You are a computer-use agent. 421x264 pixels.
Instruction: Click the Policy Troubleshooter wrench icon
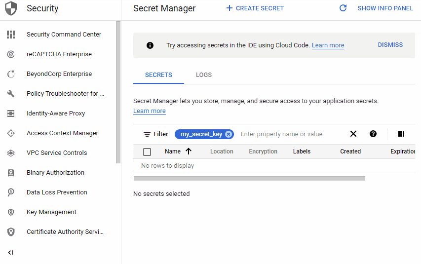pos(11,94)
